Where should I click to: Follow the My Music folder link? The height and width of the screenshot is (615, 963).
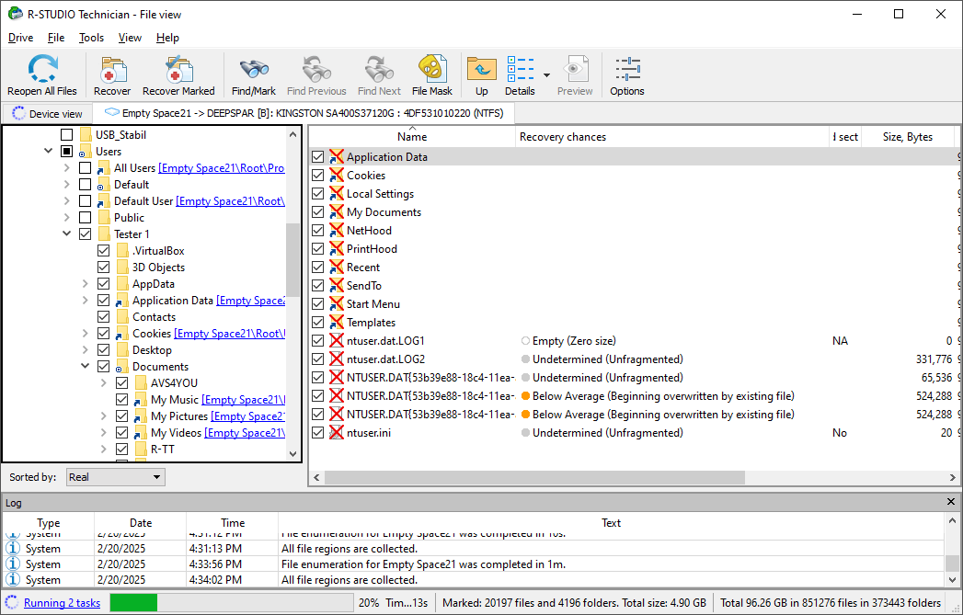(x=243, y=400)
